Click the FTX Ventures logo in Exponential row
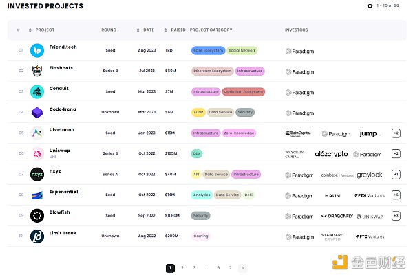This screenshot has height=277, width=413. (369, 195)
